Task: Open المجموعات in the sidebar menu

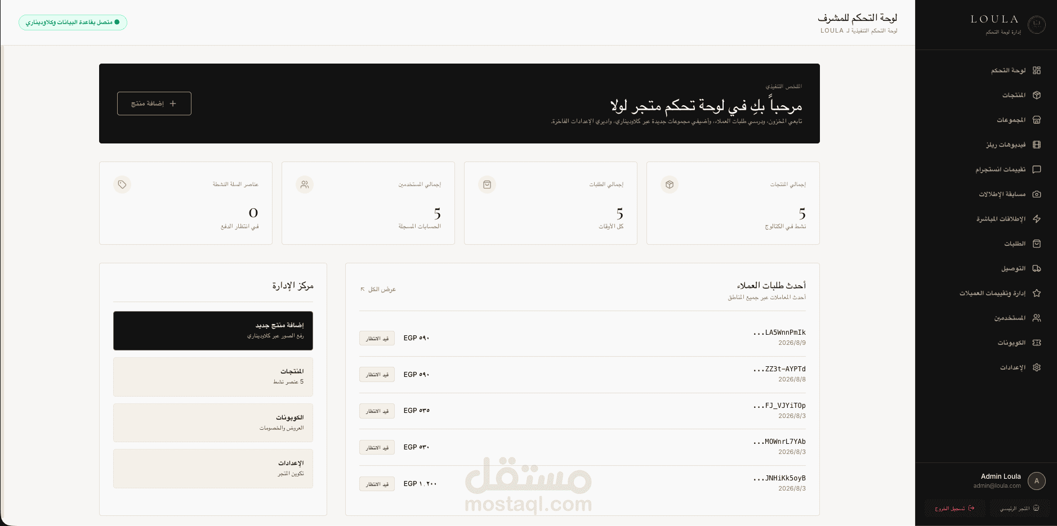Action: click(986, 120)
